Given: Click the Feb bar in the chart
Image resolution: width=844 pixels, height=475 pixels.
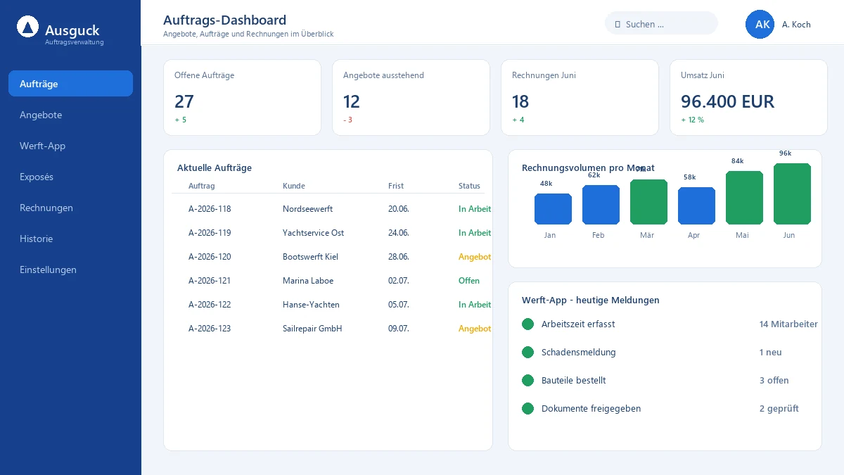Looking at the screenshot, I should pyautogui.click(x=601, y=205).
